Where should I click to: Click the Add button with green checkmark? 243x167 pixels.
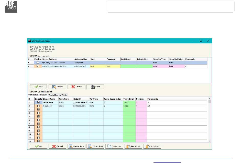(39, 87)
